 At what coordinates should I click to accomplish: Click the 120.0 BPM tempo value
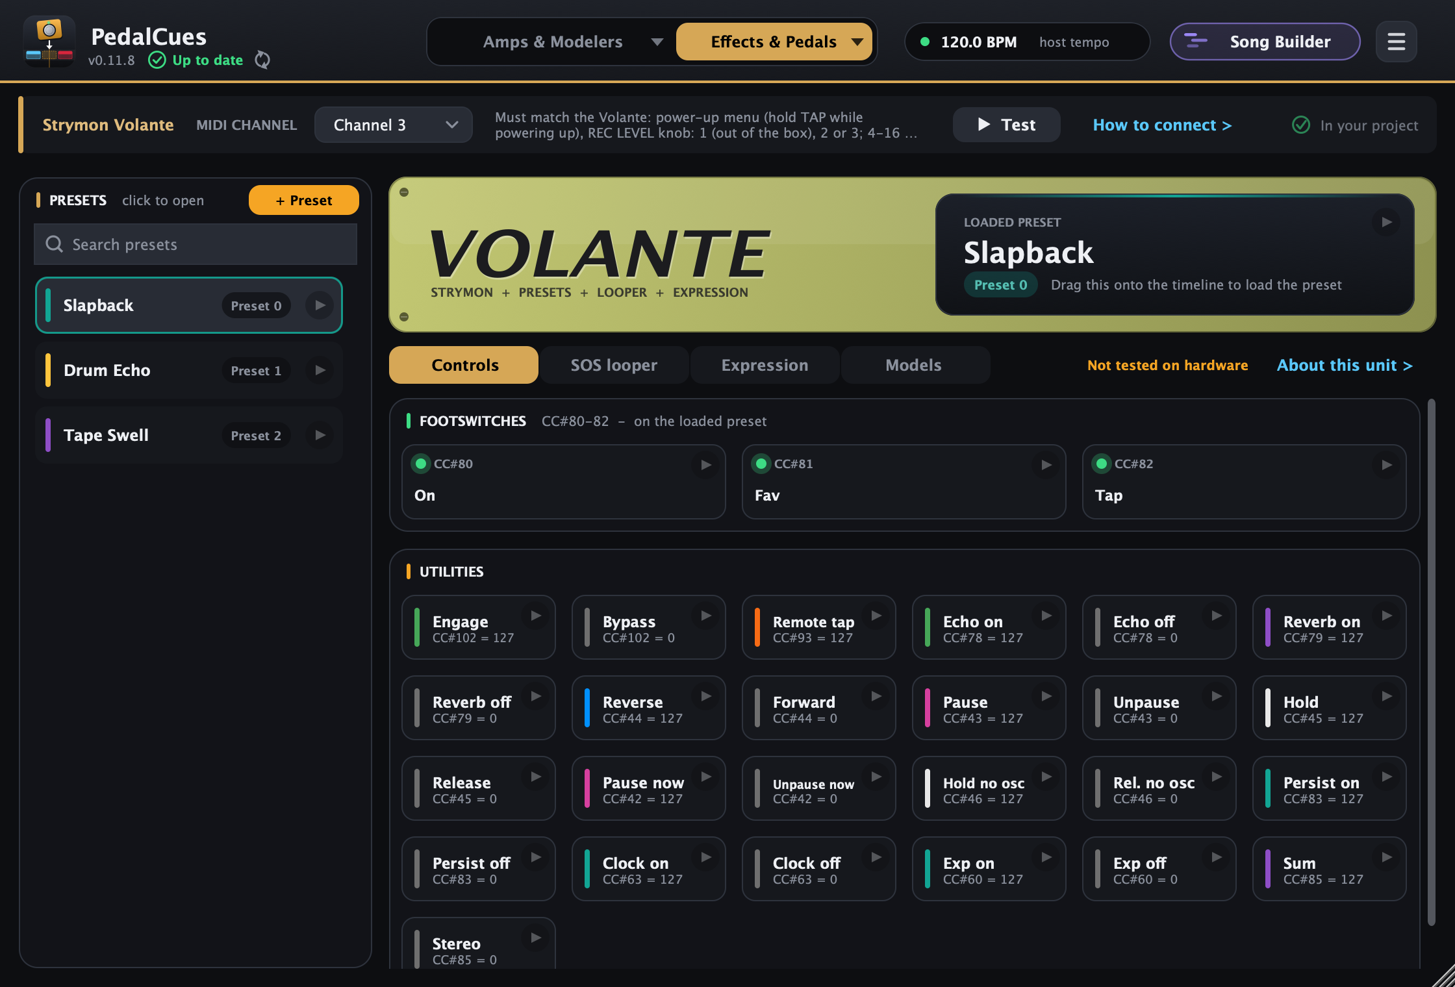(x=978, y=42)
